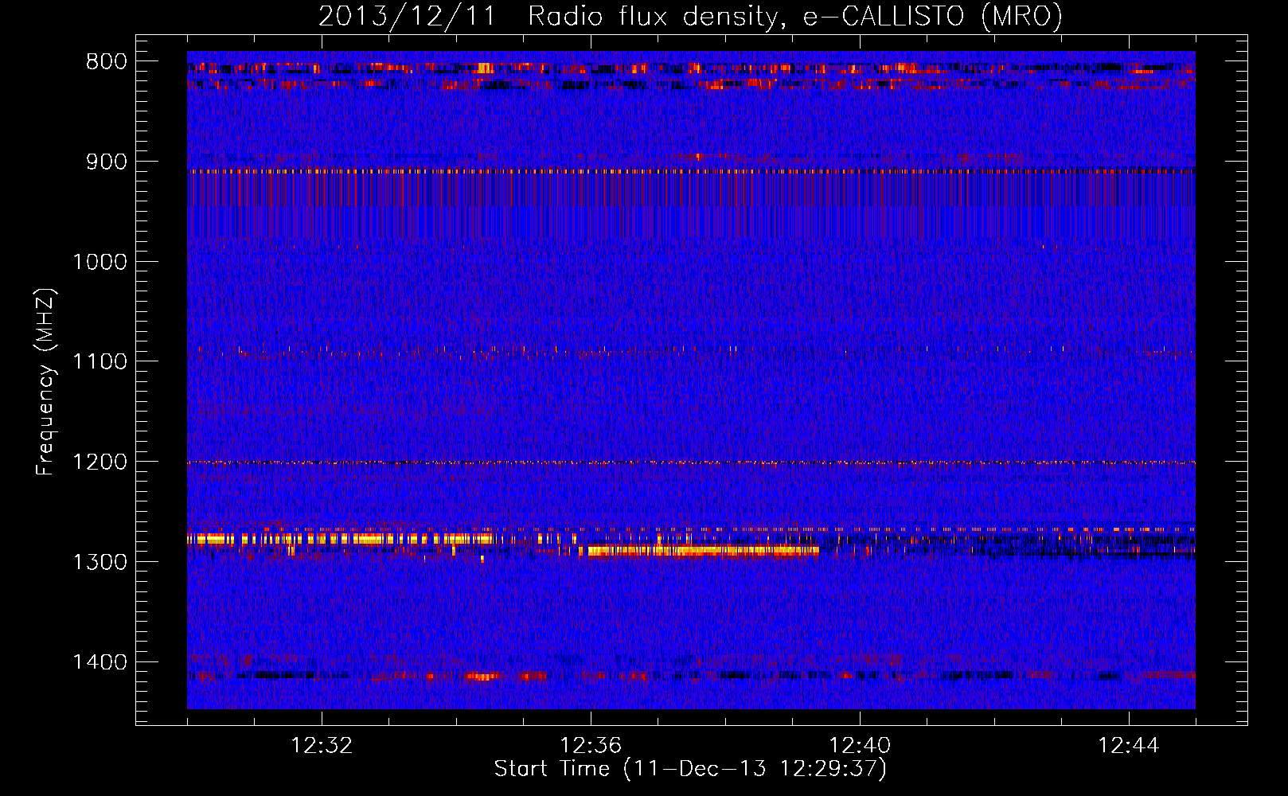
Task: Select the 1000 frequency axis label
Action: [100, 262]
